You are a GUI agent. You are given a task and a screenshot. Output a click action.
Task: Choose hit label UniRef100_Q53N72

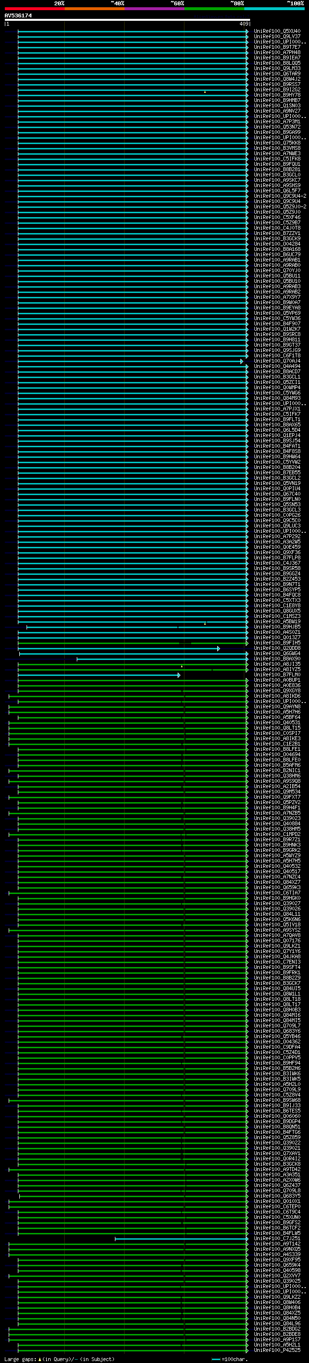(x=277, y=127)
